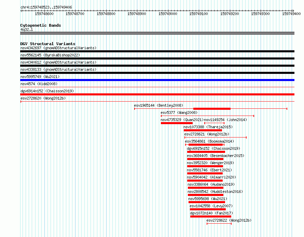The image size is (304, 237).
Task: Open variant esv3564861 (Boomsma2014)
Action: tap(209, 141)
